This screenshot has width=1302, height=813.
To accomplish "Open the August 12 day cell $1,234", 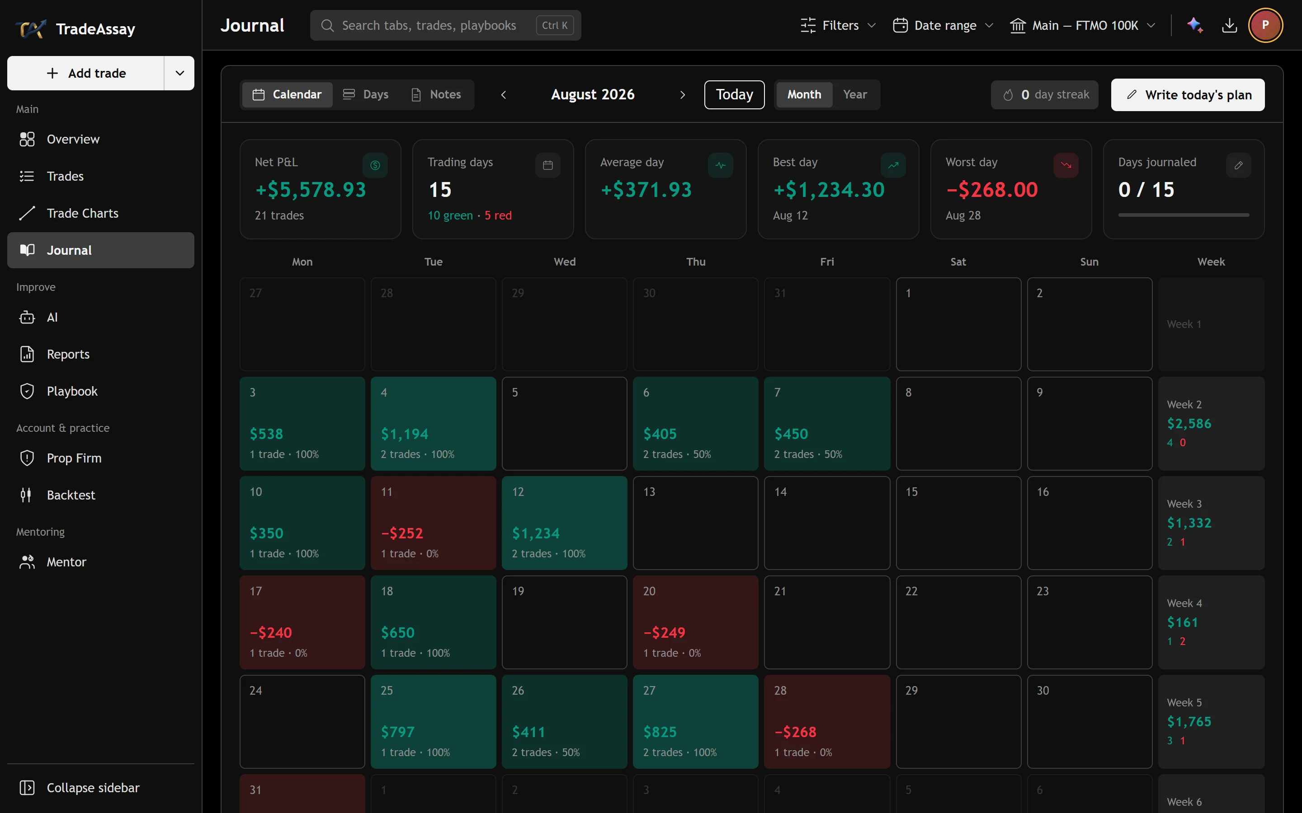I will tap(564, 523).
